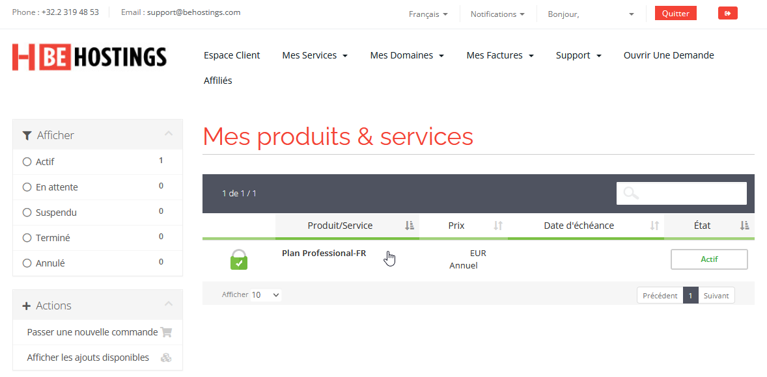
Task: Select the Terminé filter radio button
Action: [x=27, y=238]
